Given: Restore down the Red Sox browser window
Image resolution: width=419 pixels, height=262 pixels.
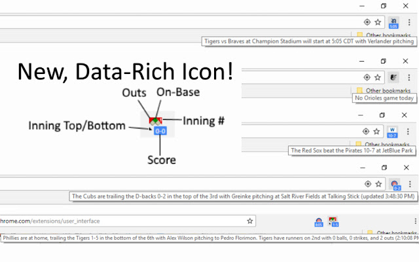Looking at the screenshot, I should click(382, 115).
